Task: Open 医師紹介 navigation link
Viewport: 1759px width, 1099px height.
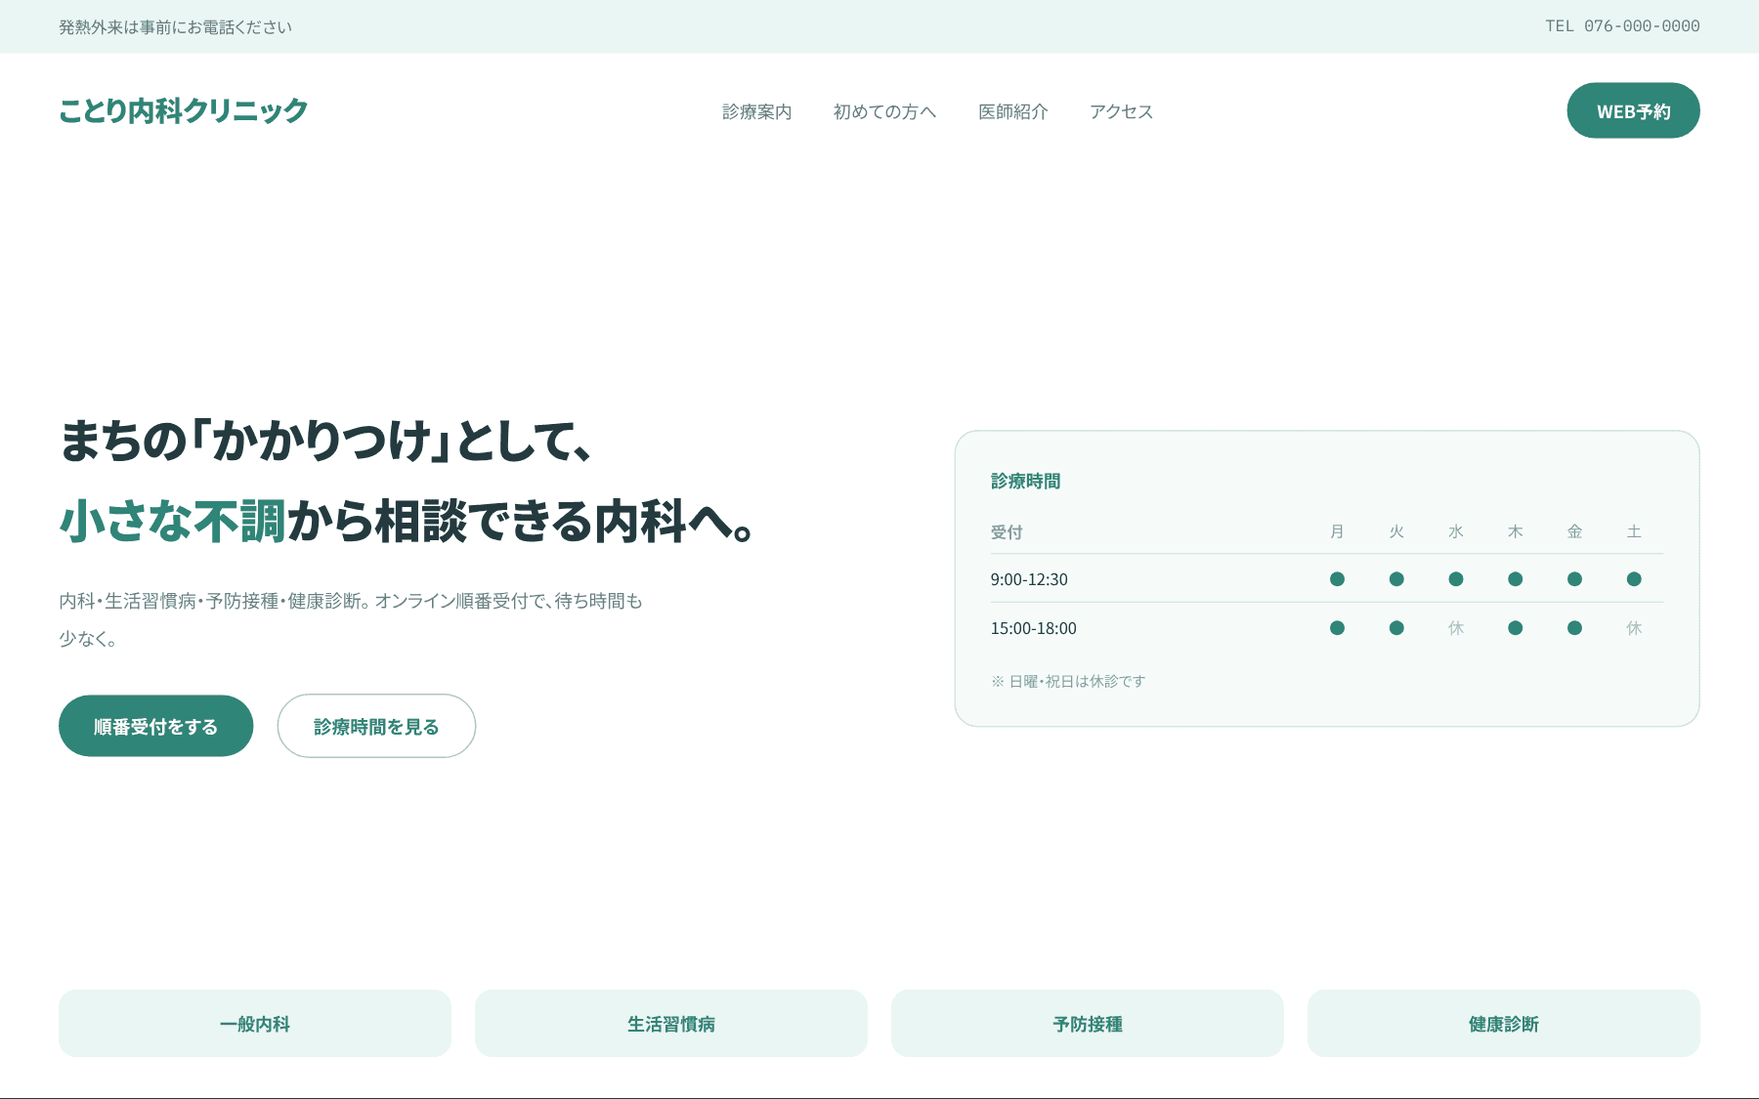Action: (x=1012, y=111)
